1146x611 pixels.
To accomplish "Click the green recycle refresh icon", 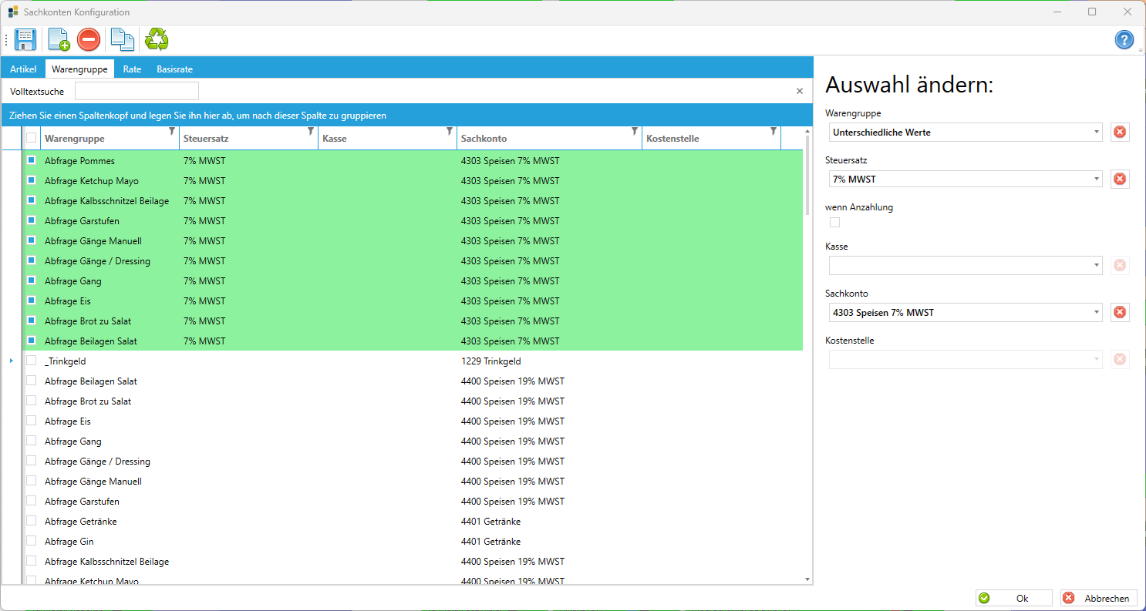I will point(157,39).
